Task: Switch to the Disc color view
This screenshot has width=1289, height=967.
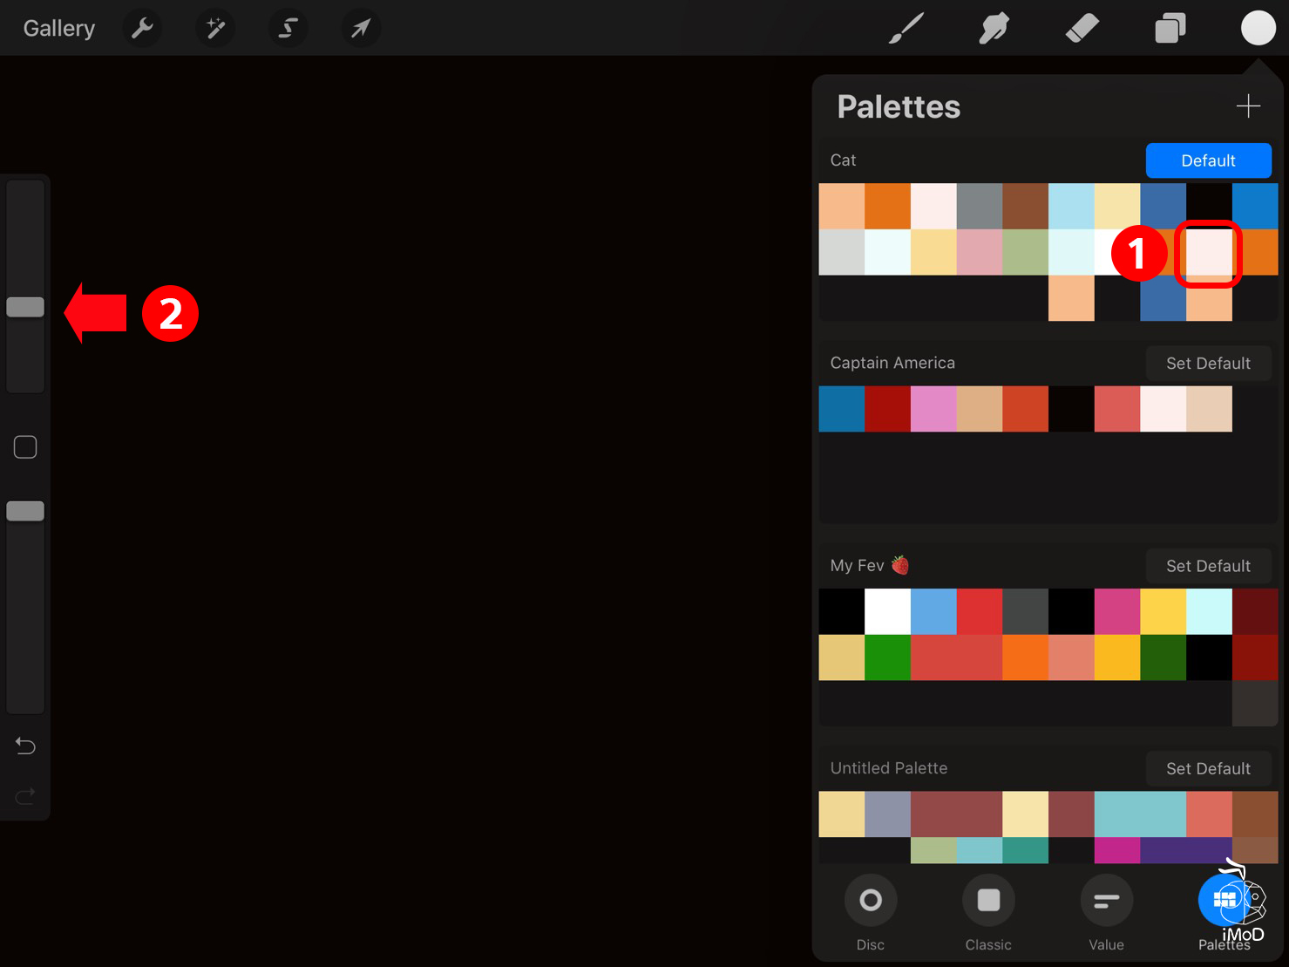Action: [870, 900]
